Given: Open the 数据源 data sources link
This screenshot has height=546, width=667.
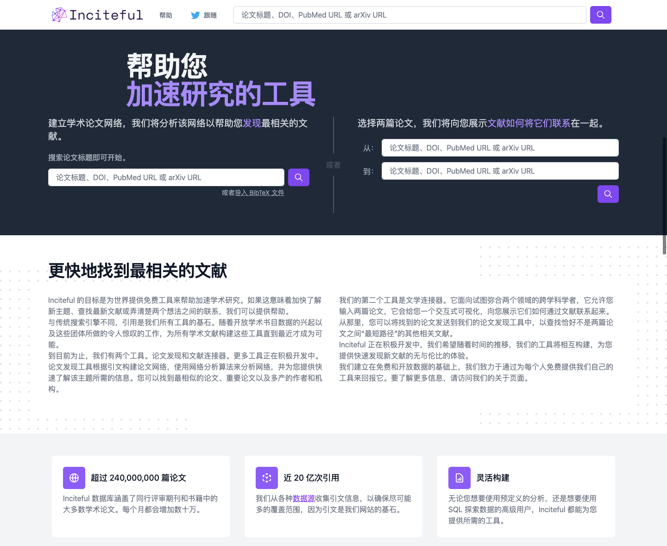Looking at the screenshot, I should click(x=304, y=498).
